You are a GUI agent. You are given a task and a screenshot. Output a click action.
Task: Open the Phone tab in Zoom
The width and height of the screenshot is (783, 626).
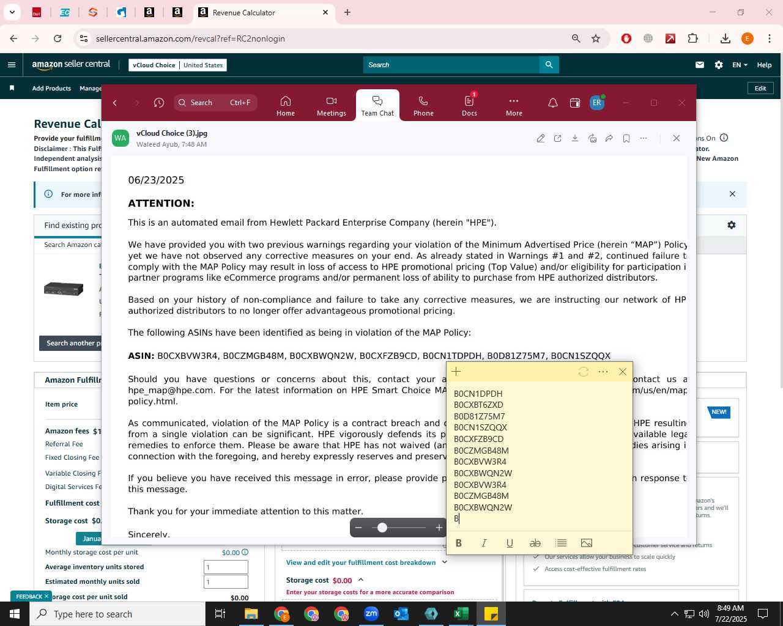coord(423,106)
